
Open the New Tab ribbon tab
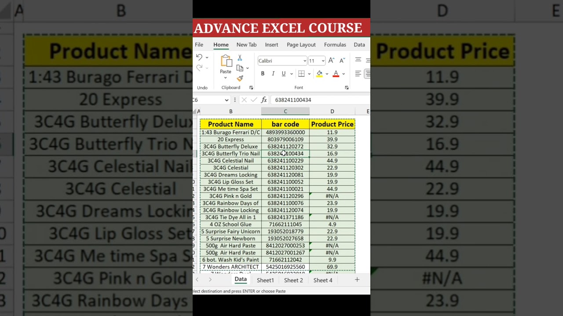coord(246,45)
